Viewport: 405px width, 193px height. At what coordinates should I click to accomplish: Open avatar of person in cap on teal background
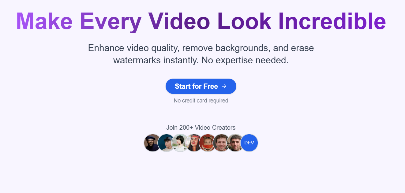[x=166, y=143]
